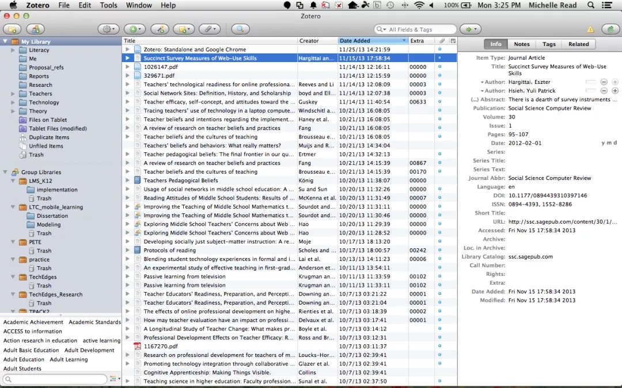Switch to the Tags tab

tap(549, 44)
